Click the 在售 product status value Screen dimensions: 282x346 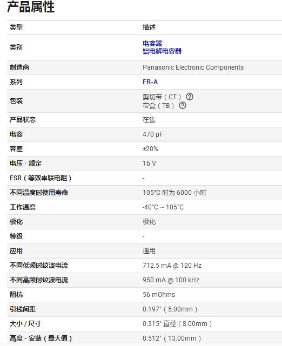tap(149, 120)
